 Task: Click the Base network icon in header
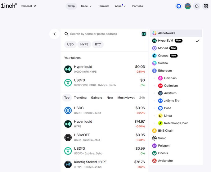coord(179,6)
